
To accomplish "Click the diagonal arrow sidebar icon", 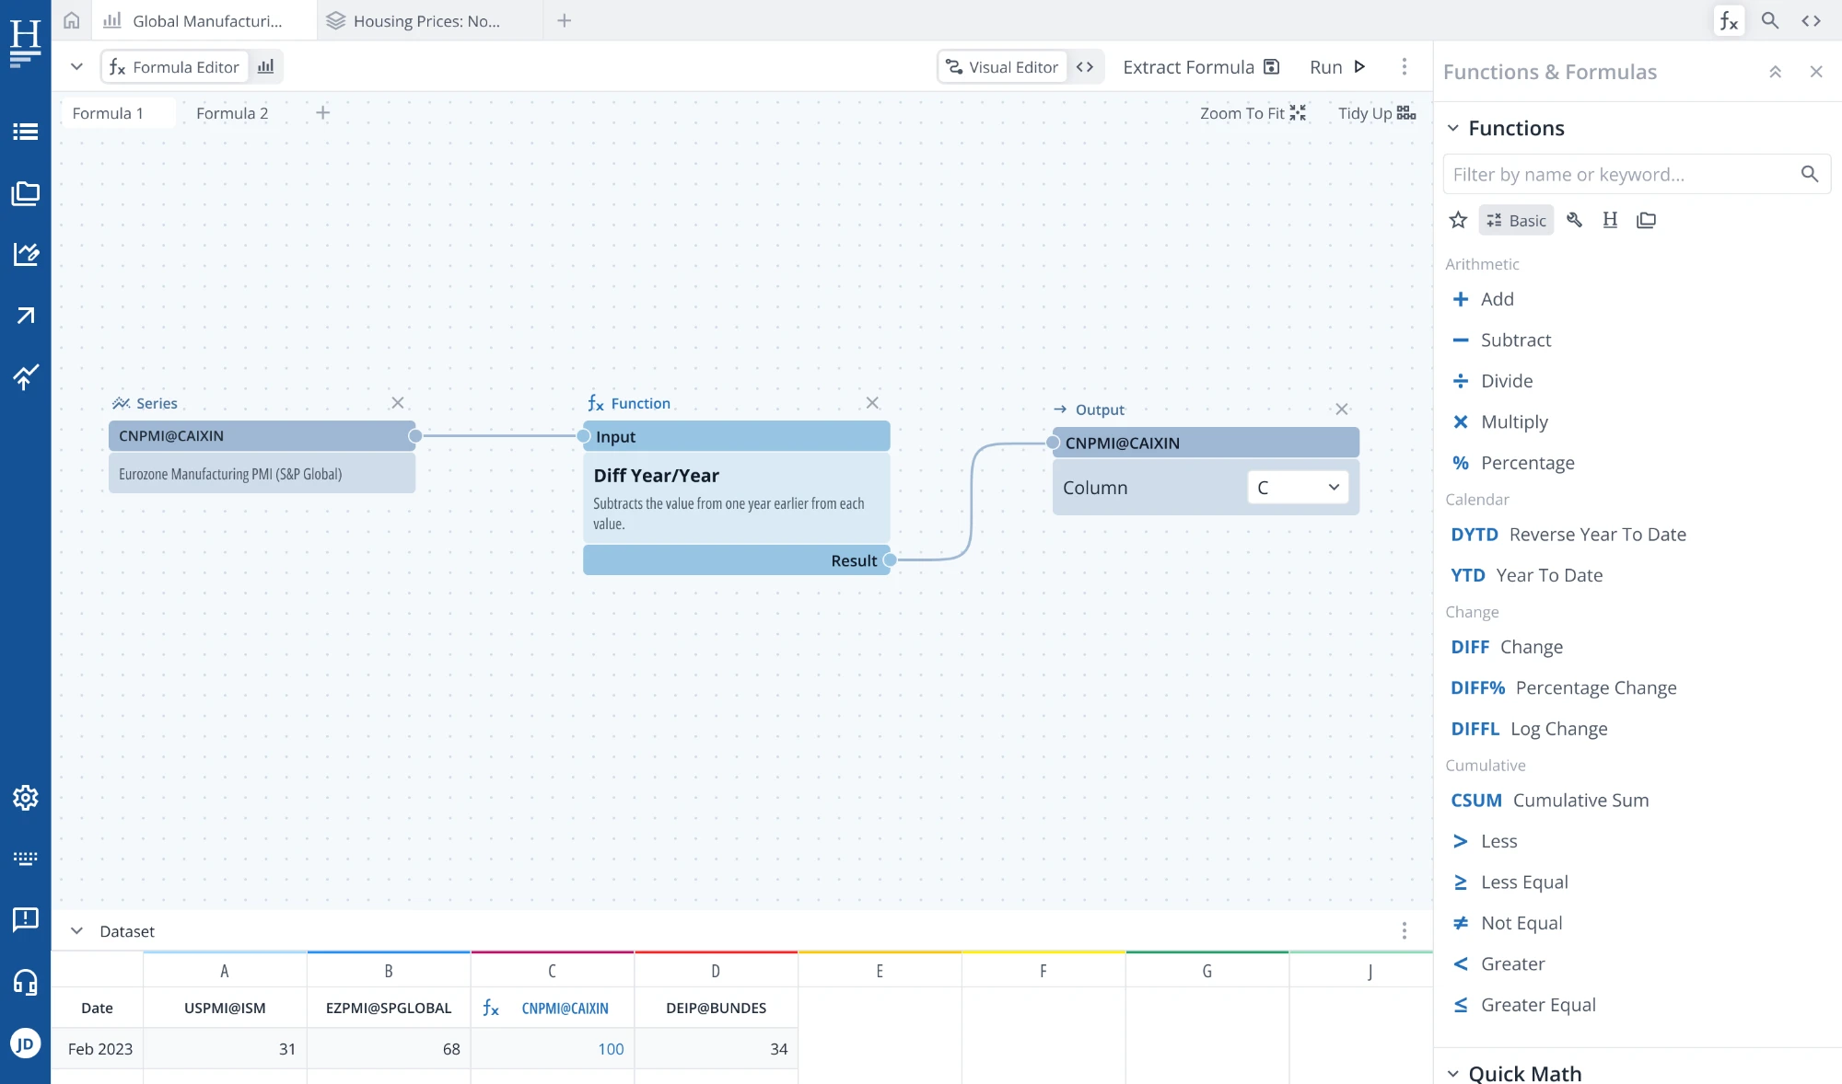I will pos(26,316).
